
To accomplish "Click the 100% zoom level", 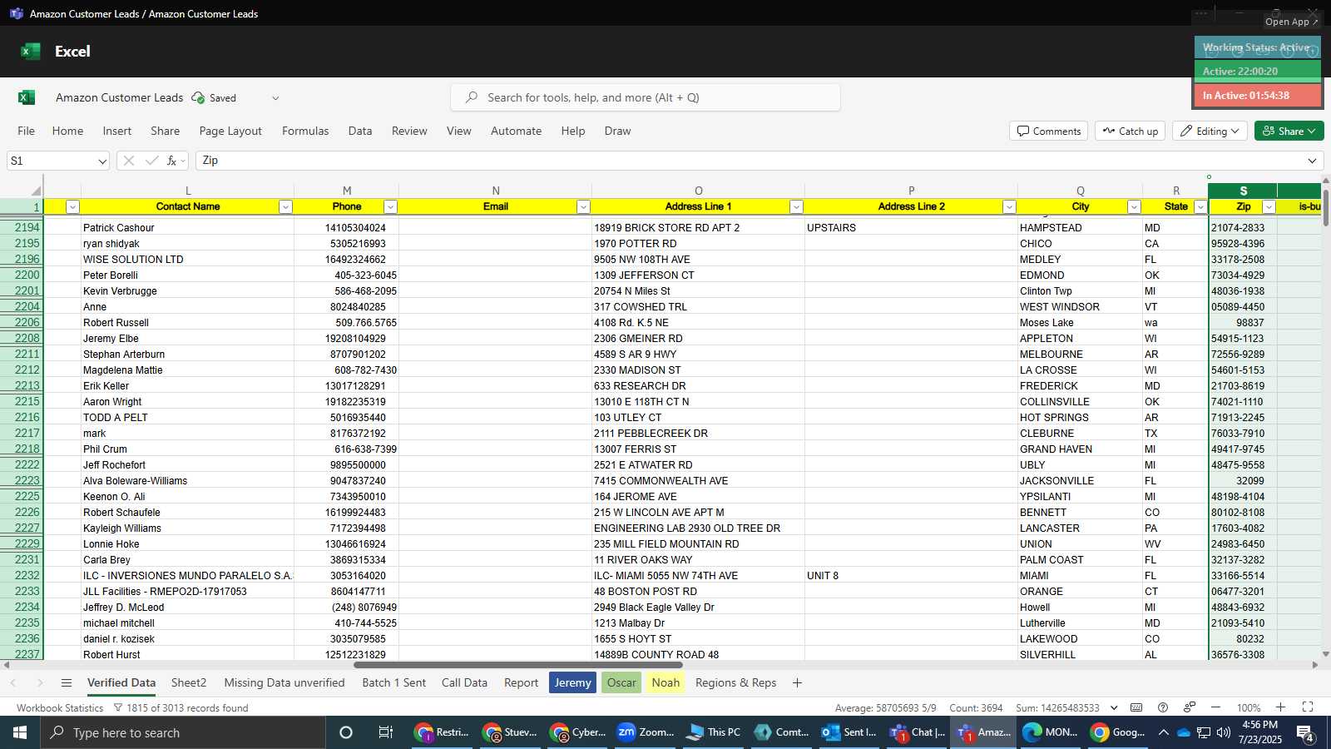I will pyautogui.click(x=1249, y=707).
